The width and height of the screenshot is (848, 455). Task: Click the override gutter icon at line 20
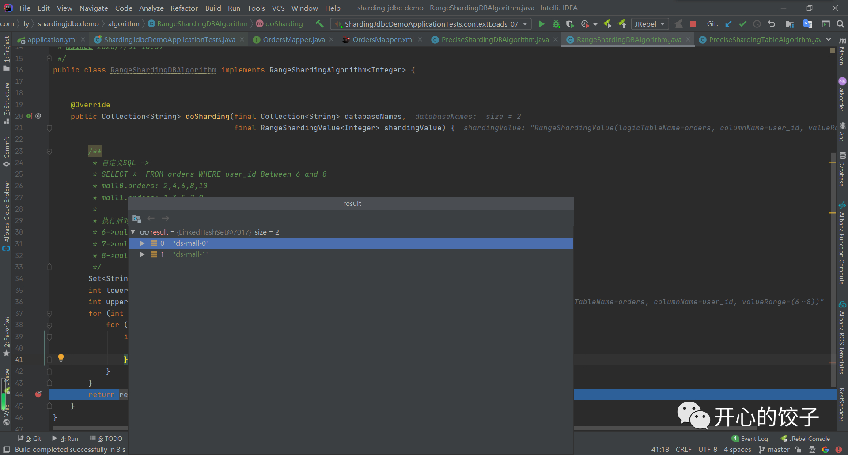(x=30, y=116)
